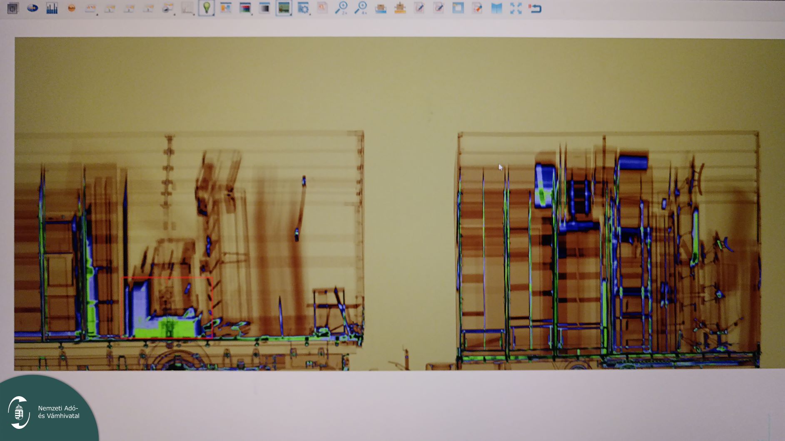Click the blue open book icon
785x441 pixels.
[496, 8]
